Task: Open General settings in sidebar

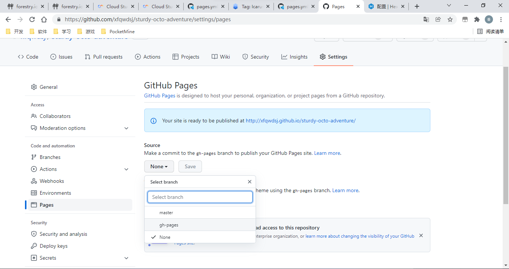Action: pos(80,87)
